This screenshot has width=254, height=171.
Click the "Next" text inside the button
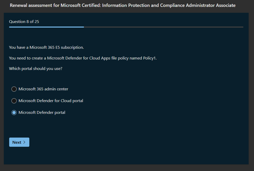click(17, 142)
